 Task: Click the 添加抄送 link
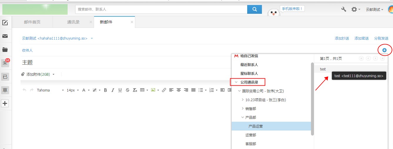tap(342, 38)
